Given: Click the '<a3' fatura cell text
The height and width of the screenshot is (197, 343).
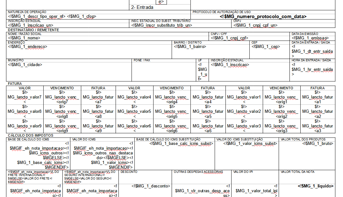Looking at the screenshot, I should 318,131.
